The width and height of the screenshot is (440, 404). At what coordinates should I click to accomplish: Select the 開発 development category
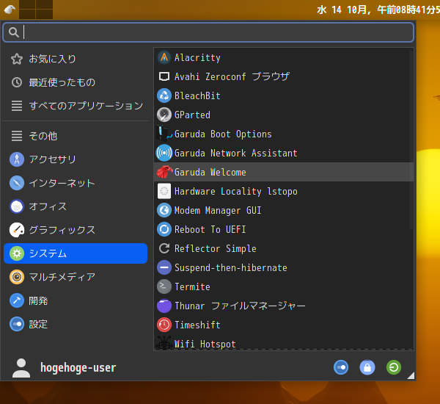[x=76, y=301]
